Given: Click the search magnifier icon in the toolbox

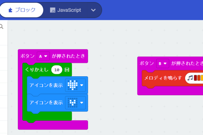Looking at the screenshot, I should click(x=1, y=26).
